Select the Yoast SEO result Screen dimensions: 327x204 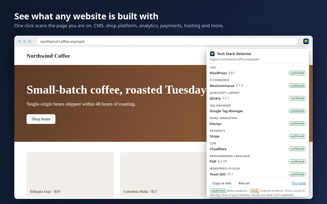(x=258, y=174)
